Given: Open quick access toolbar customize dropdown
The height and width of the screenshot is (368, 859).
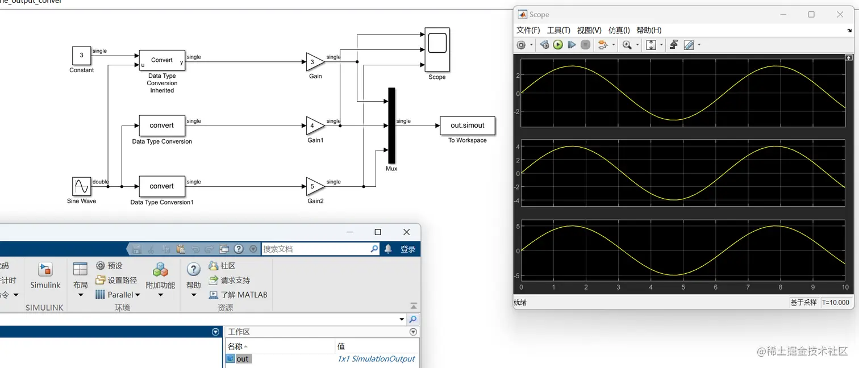Looking at the screenshot, I should pos(253,249).
